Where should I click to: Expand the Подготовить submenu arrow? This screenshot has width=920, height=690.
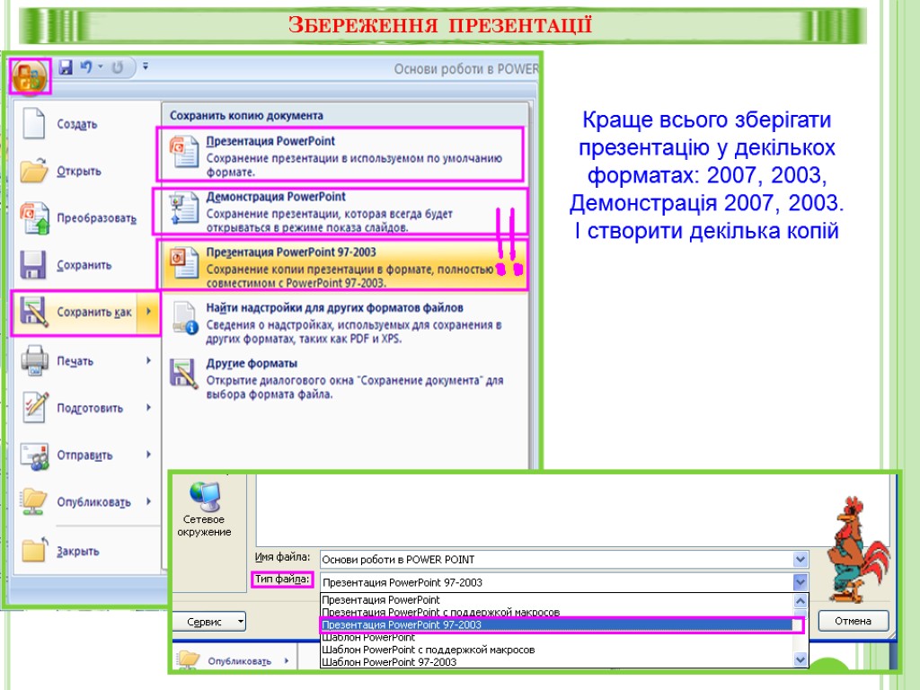(148, 407)
